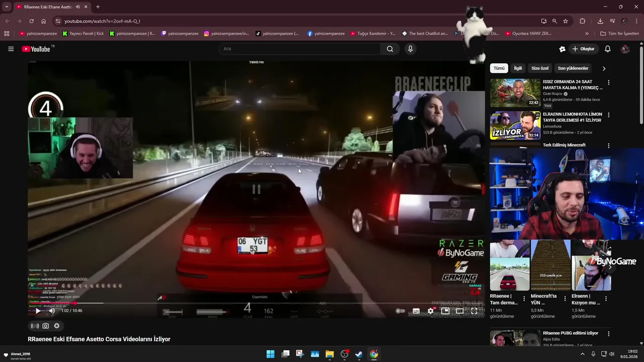Screen dimensions: 644x362
Task: Open options for Terk Edilmiş Minecraft video
Action: (608, 146)
